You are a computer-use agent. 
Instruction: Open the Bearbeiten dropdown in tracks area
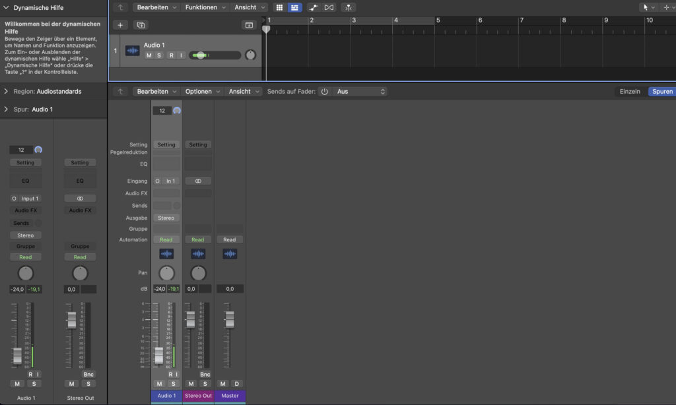coord(157,7)
